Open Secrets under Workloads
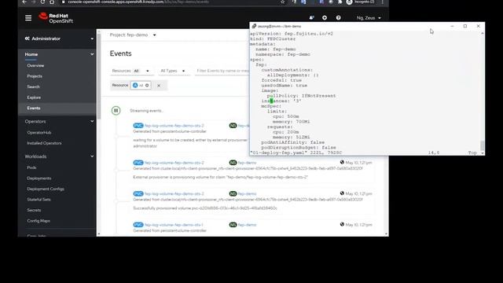 (x=34, y=210)
